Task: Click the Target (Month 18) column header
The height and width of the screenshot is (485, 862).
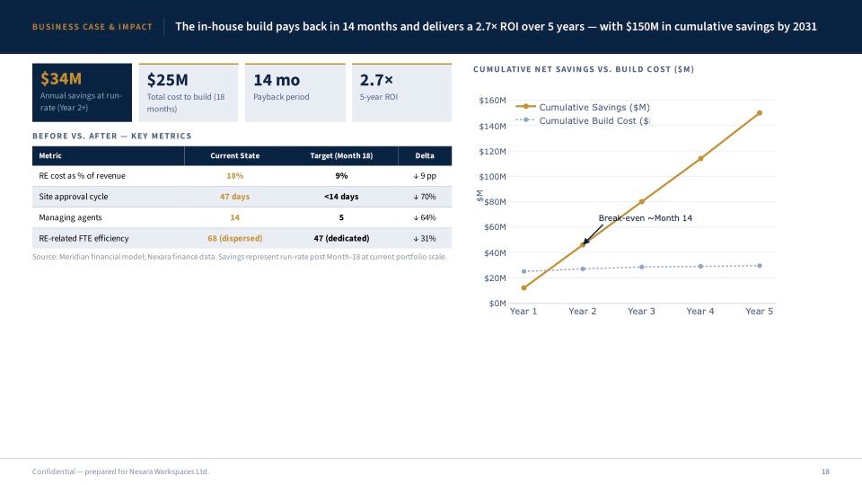Action: click(x=341, y=155)
